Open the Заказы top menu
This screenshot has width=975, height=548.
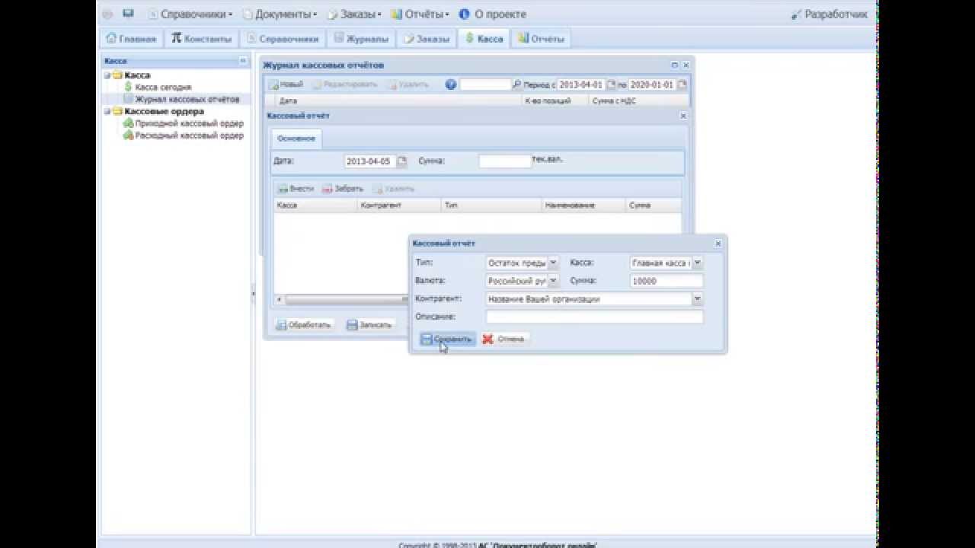pos(354,14)
